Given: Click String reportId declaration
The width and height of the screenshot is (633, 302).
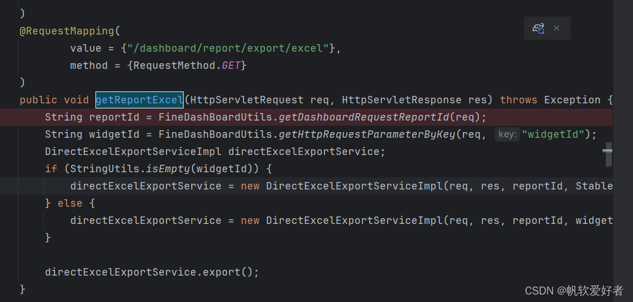Looking at the screenshot, I should (x=92, y=117).
